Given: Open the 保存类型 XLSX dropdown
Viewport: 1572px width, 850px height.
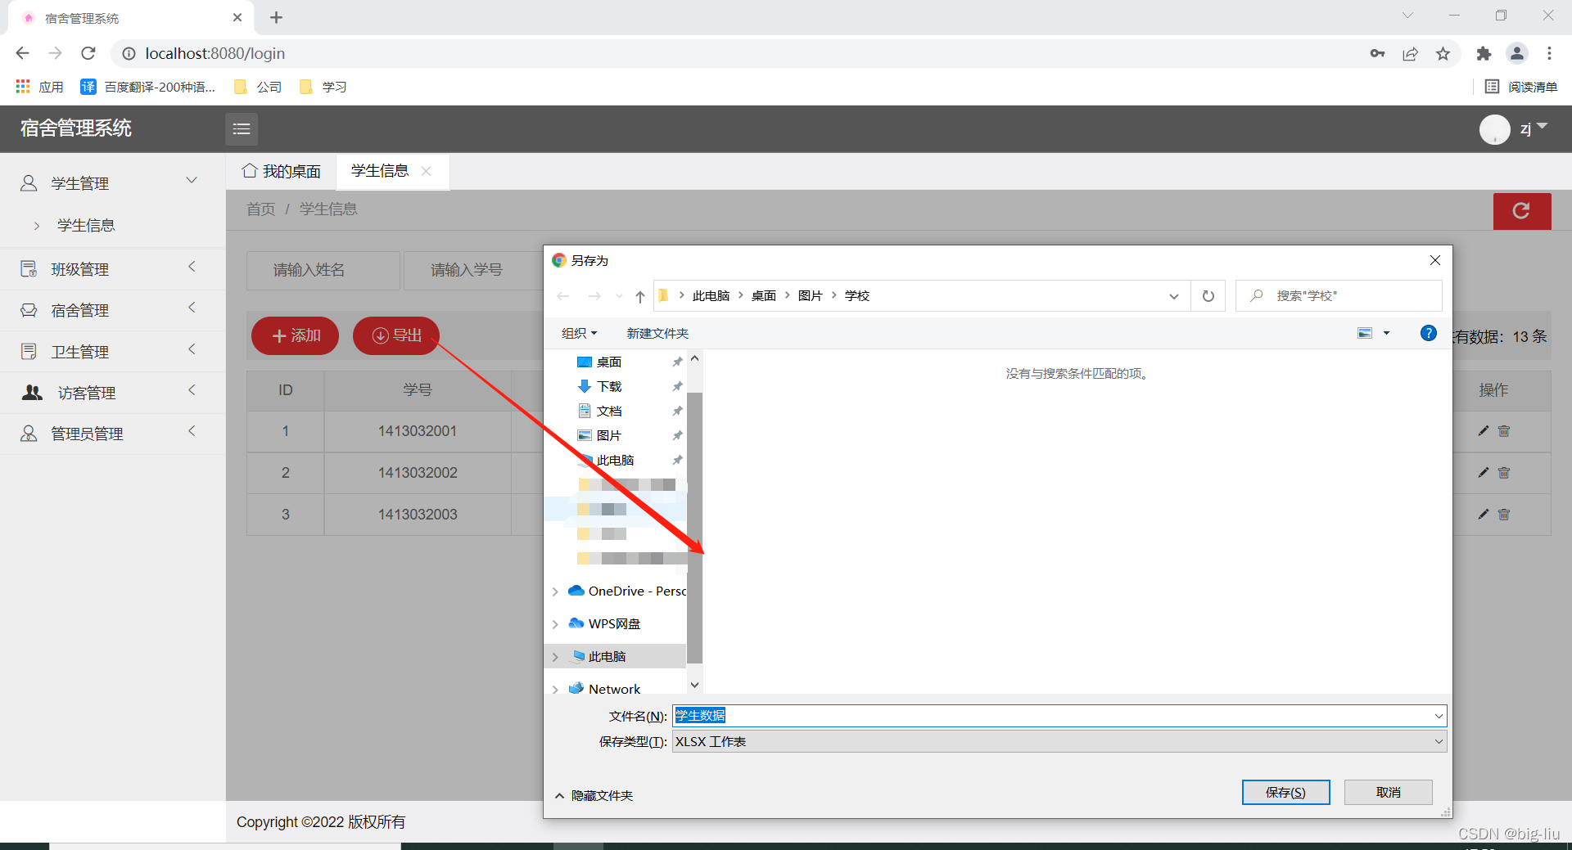Looking at the screenshot, I should pos(1059,742).
